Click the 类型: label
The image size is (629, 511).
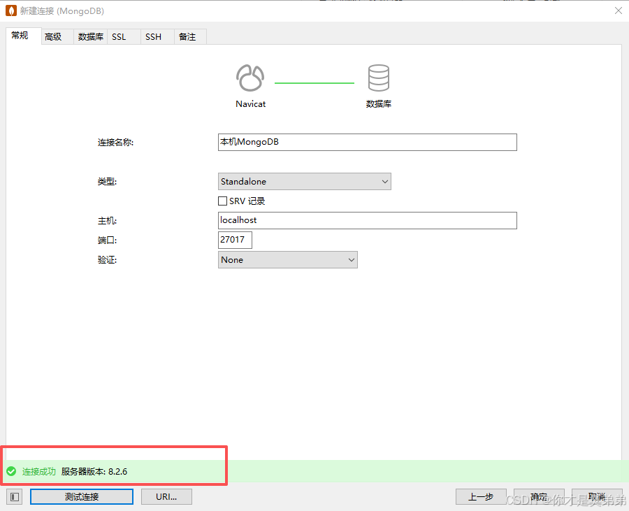(107, 182)
